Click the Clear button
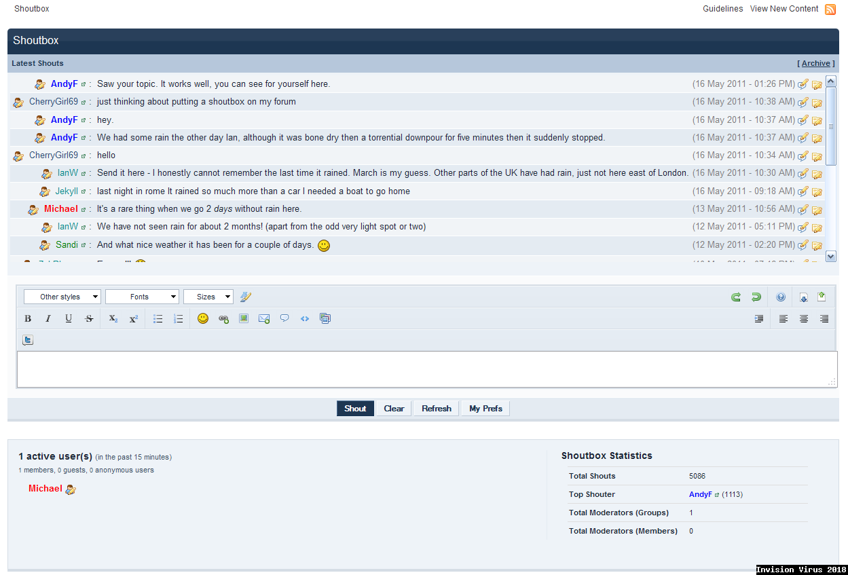848x575 pixels. tap(394, 409)
